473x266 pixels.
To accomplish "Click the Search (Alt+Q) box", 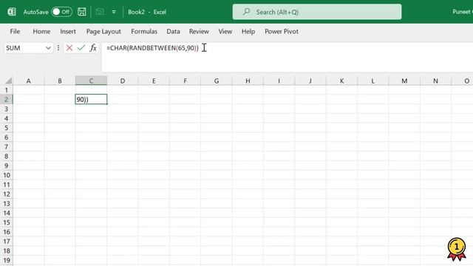I will (x=317, y=12).
